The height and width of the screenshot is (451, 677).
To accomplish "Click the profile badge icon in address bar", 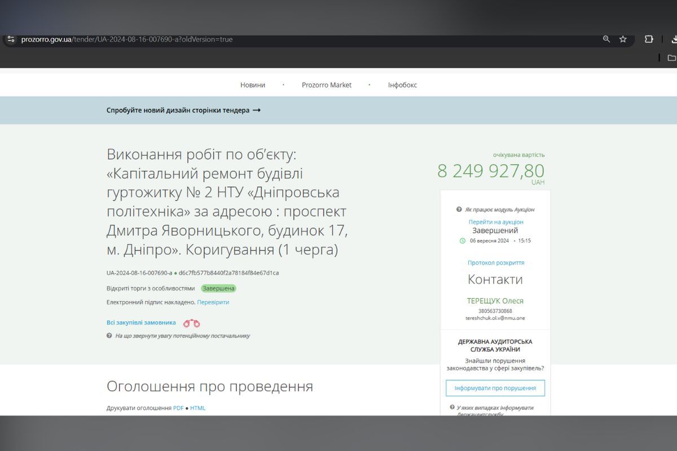I will point(11,39).
